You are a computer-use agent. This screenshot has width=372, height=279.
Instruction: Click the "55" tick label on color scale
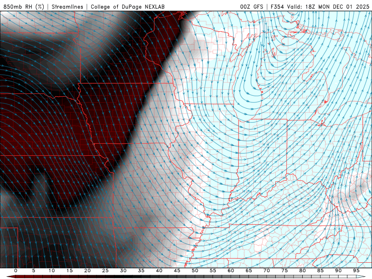(213, 271)
